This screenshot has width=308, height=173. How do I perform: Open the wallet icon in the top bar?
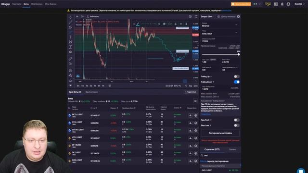tap(276, 4)
